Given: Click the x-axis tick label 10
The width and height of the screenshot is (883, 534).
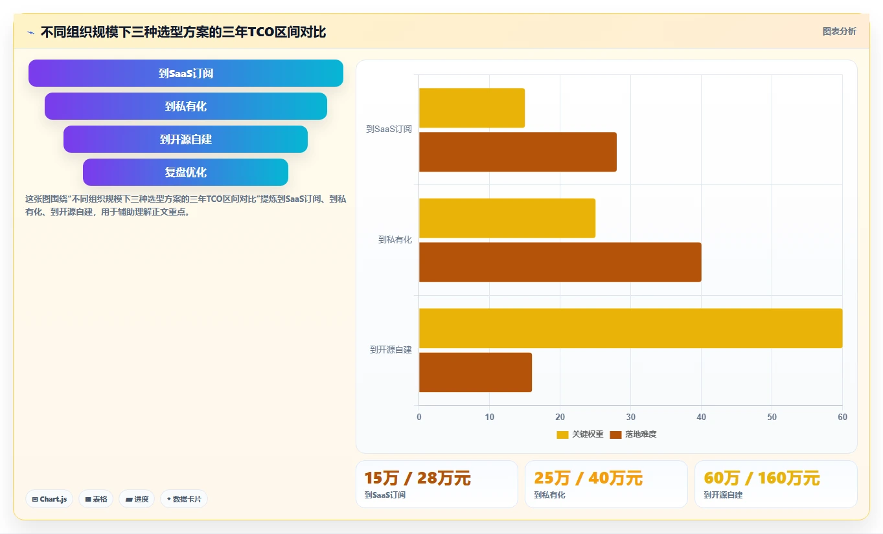Looking at the screenshot, I should coord(490,417).
